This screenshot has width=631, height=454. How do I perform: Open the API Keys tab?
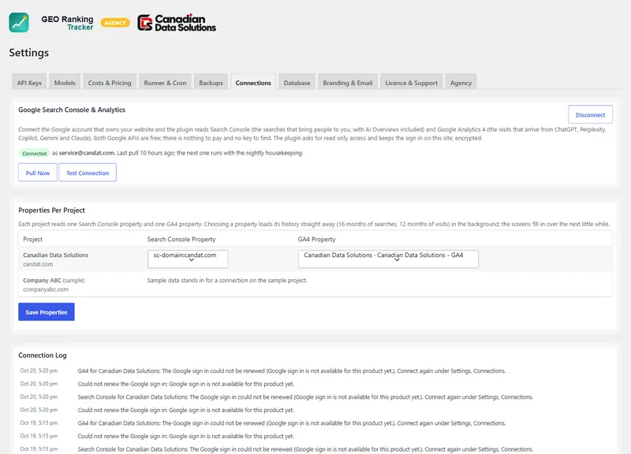coord(29,83)
